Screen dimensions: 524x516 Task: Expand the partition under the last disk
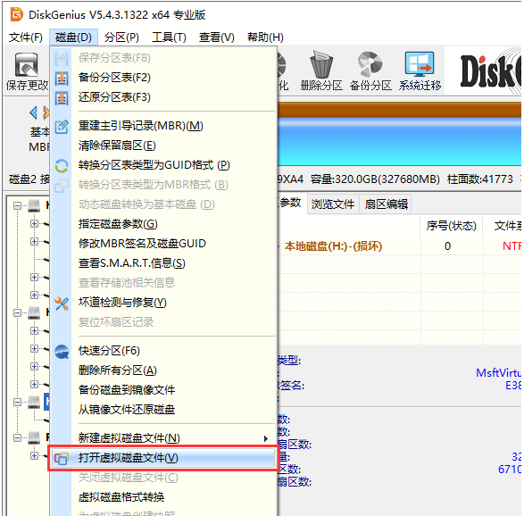[35, 455]
